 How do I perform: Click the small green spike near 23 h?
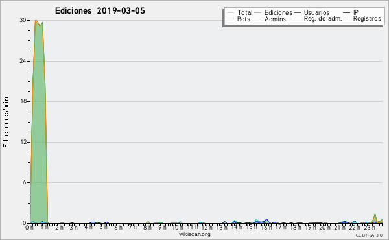(x=375, y=219)
